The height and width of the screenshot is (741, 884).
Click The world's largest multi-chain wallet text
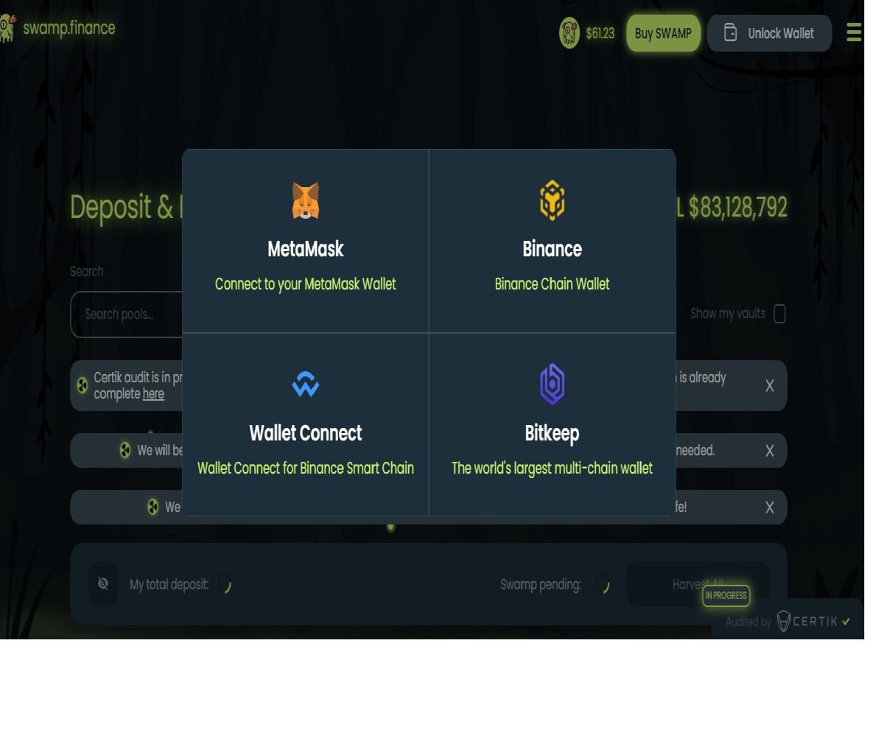552,468
